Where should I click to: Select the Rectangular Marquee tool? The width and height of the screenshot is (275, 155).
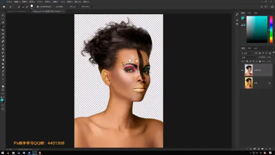[x=3, y=19]
